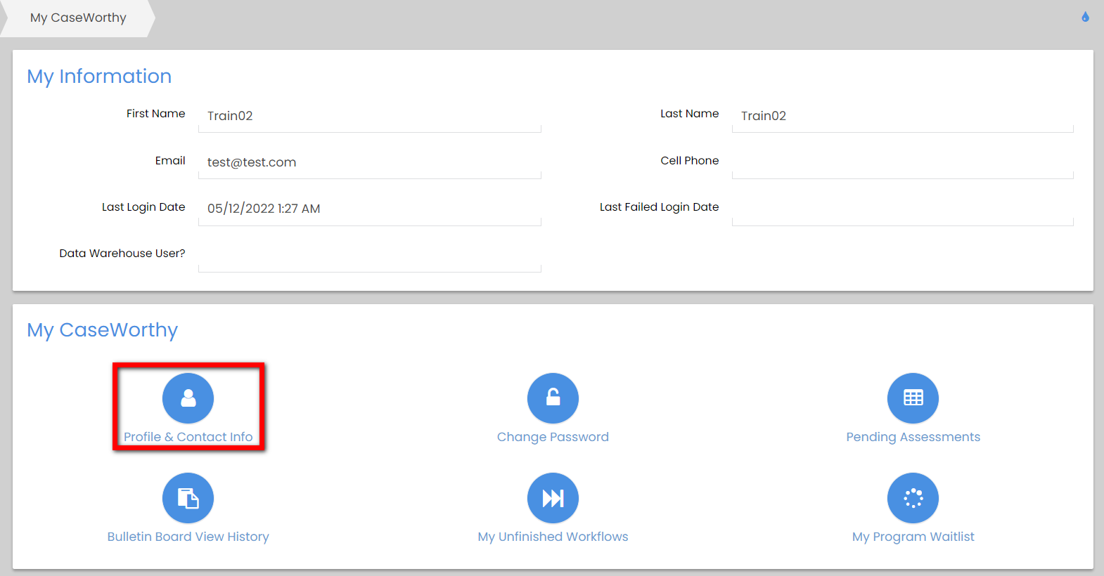Image resolution: width=1104 pixels, height=576 pixels.
Task: Click the blue water drop icon
Action: click(1085, 17)
